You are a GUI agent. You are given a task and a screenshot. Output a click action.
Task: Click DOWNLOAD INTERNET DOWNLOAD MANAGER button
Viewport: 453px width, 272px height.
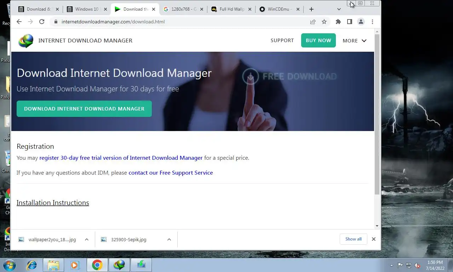[84, 109]
